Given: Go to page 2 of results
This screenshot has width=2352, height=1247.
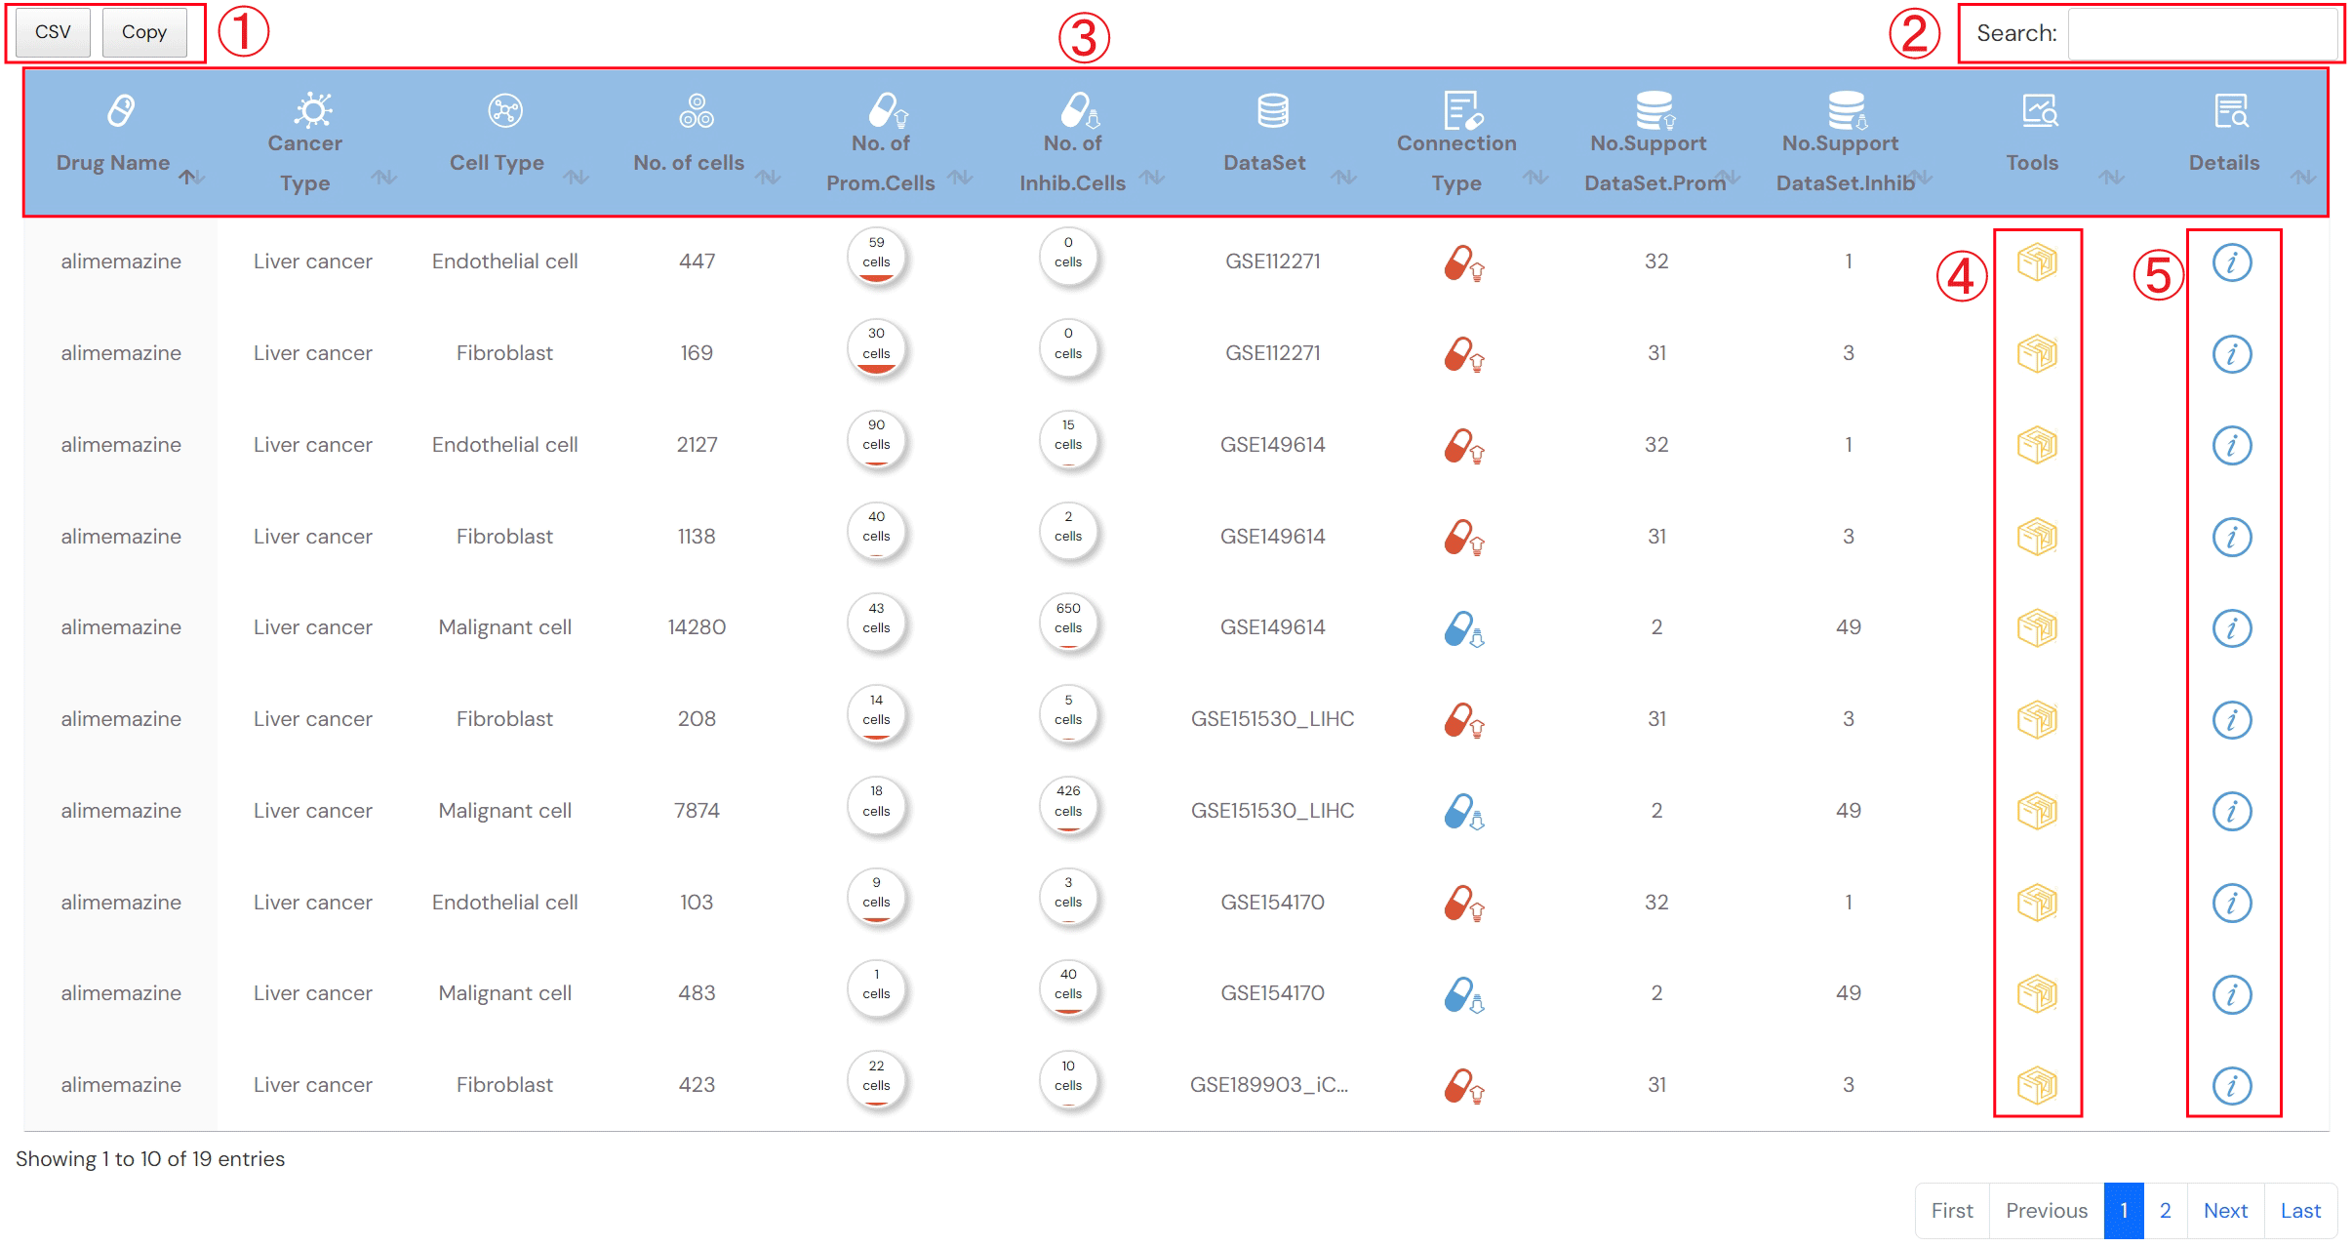Looking at the screenshot, I should 2165,1210.
